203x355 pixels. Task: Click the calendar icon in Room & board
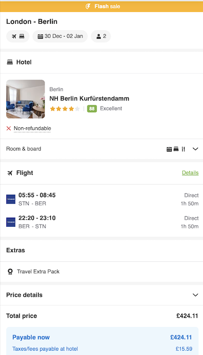tap(169, 149)
